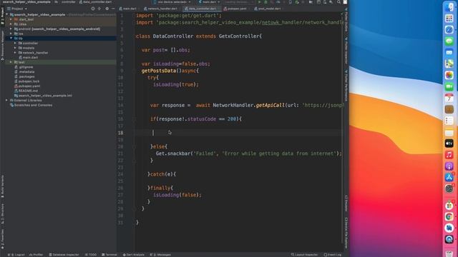Select the .gitignore file in tree
The image size is (458, 257).
pos(24,67)
